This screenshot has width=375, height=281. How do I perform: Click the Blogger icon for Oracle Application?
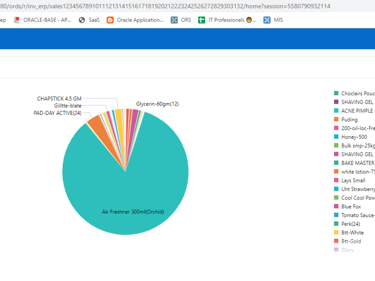coord(110,20)
